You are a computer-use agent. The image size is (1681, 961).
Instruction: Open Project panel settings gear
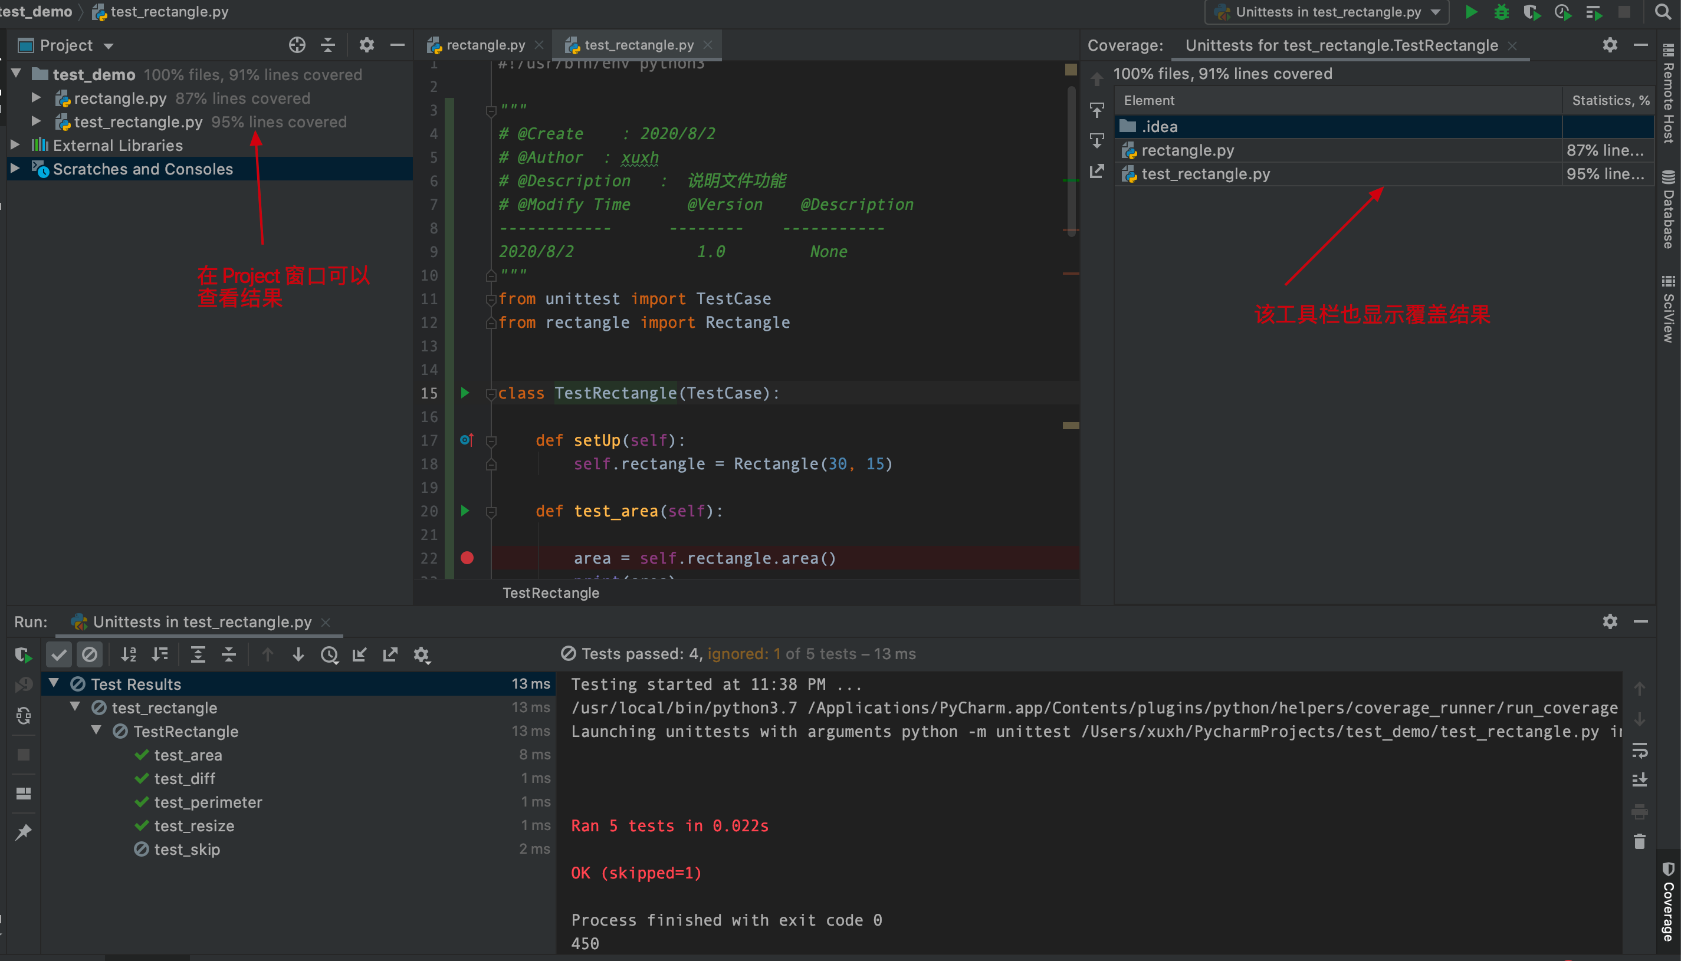coord(366,45)
